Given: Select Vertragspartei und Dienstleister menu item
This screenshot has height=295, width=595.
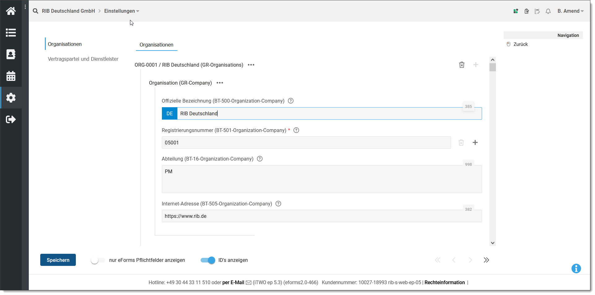Looking at the screenshot, I should pos(83,59).
